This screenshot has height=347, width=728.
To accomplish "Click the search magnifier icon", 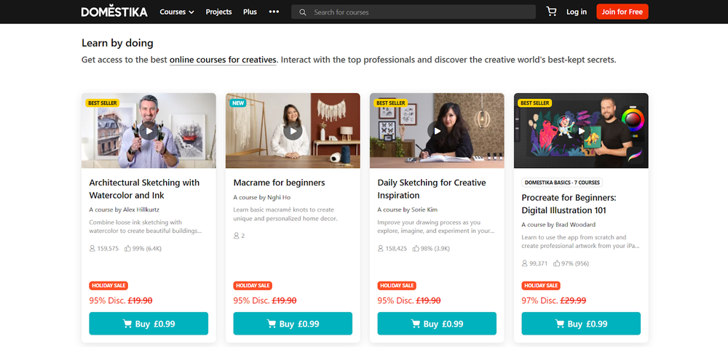I will (303, 12).
